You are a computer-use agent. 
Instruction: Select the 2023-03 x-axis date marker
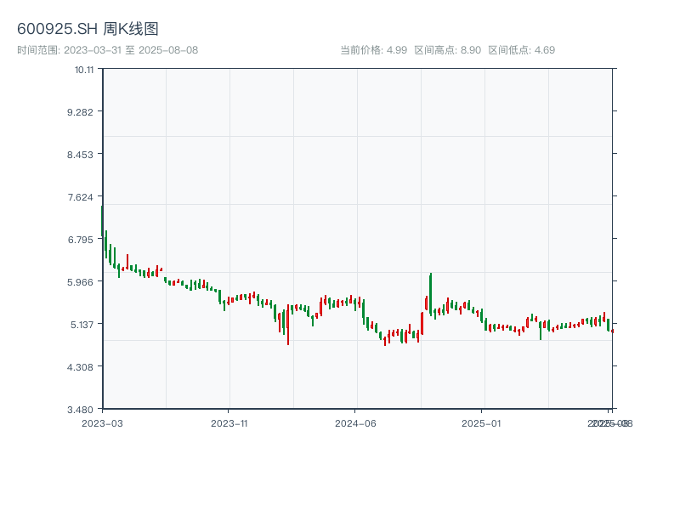click(x=102, y=422)
